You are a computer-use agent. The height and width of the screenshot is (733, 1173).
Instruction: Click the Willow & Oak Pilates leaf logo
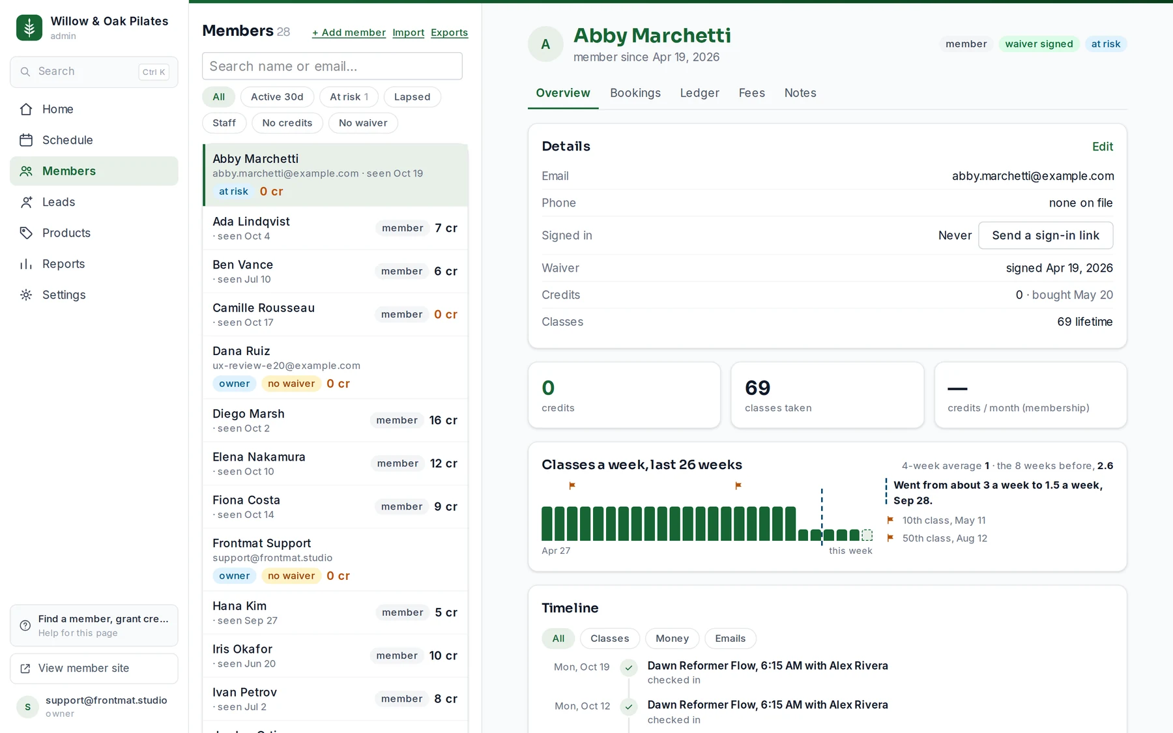(29, 27)
